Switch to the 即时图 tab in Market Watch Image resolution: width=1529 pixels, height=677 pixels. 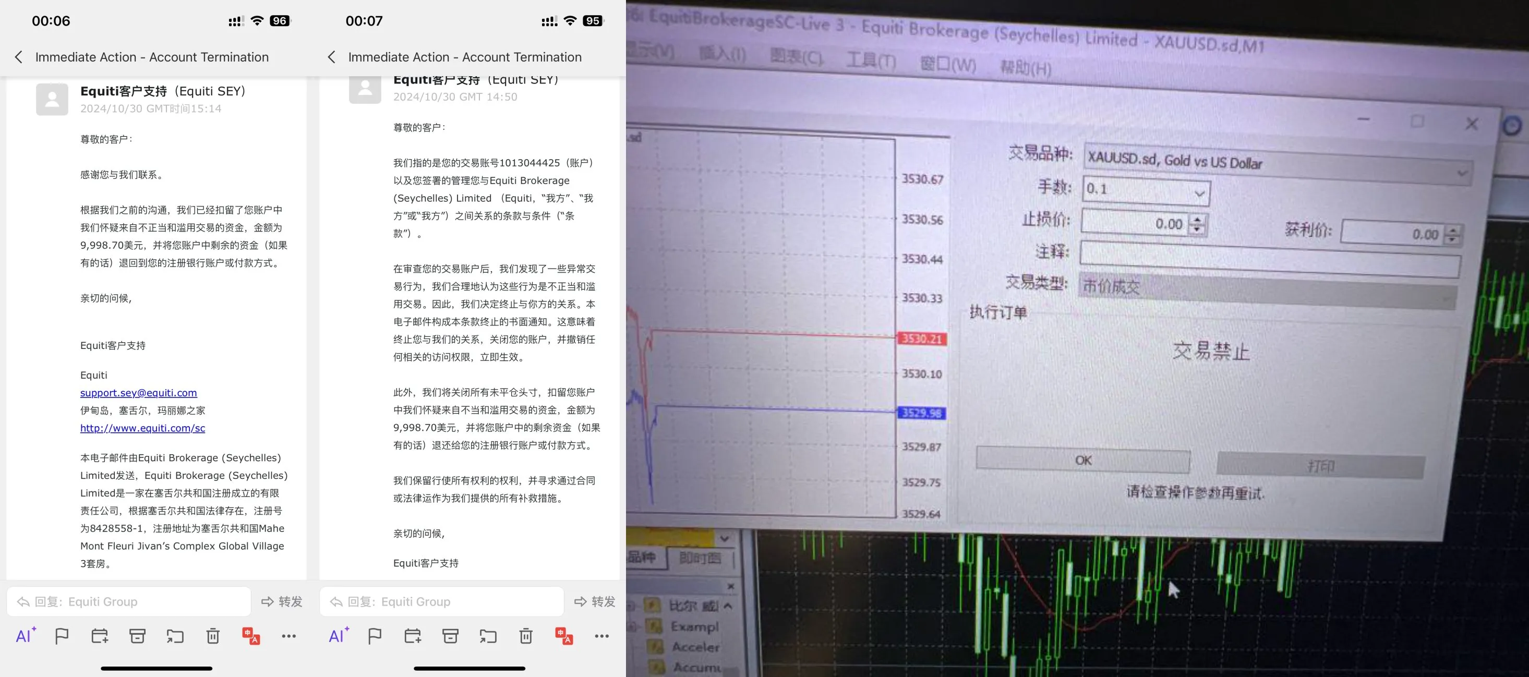click(x=700, y=558)
